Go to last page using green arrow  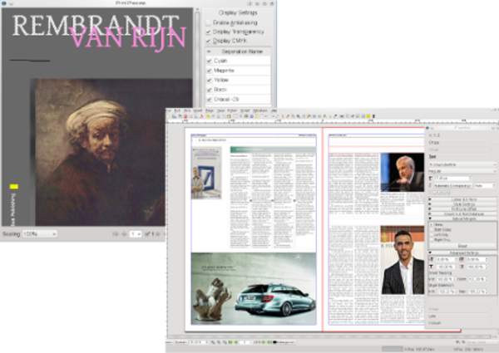(269, 342)
